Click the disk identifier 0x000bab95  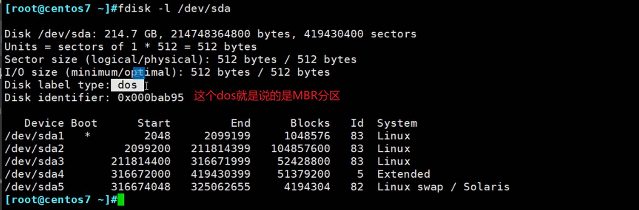pos(150,98)
